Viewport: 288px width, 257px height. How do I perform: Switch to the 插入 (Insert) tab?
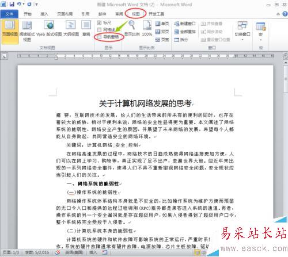(44, 14)
